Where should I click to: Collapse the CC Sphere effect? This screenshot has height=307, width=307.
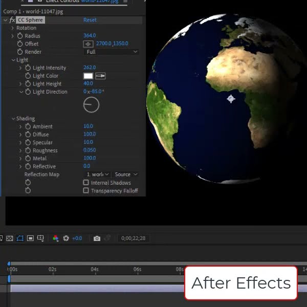click(x=6, y=20)
